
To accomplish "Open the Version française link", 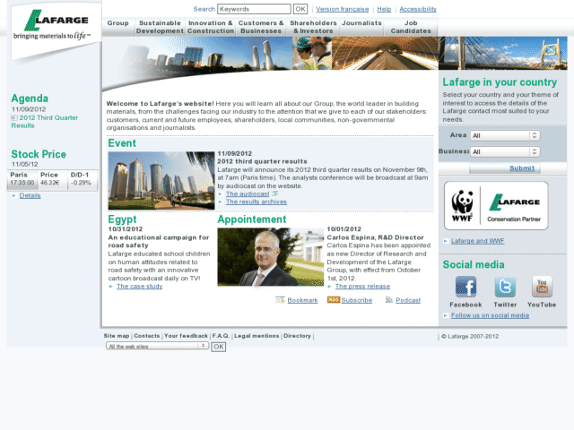I will (x=343, y=9).
